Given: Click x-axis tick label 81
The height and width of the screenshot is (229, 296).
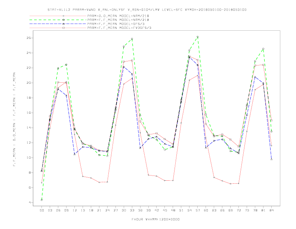Looking at the screenshot, I should pyautogui.click(x=263, y=210).
